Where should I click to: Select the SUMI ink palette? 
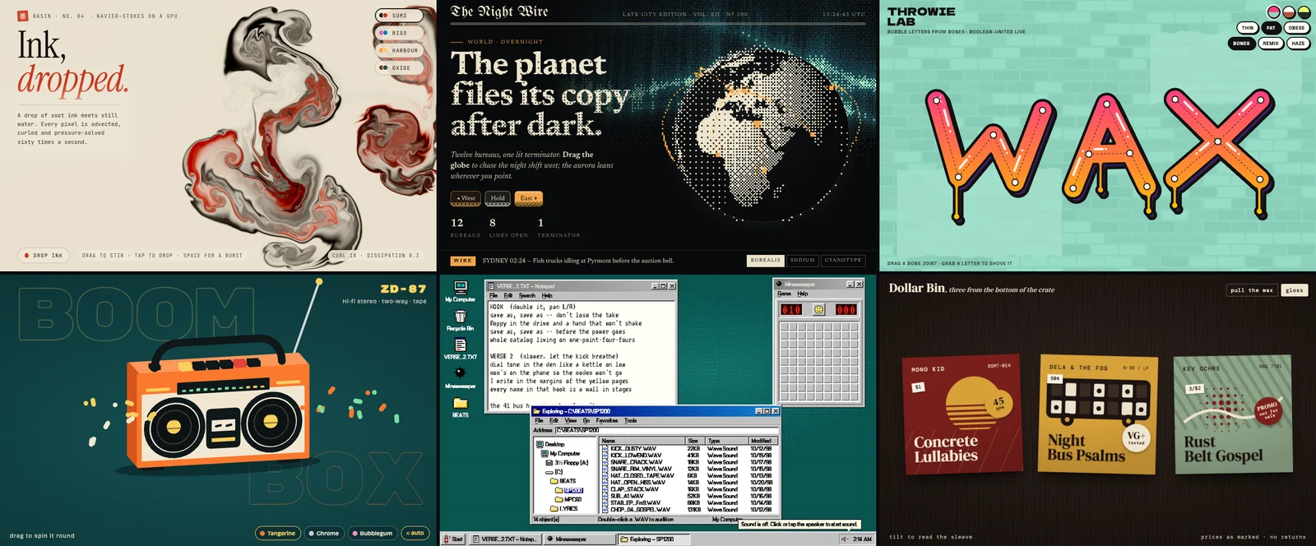click(399, 16)
